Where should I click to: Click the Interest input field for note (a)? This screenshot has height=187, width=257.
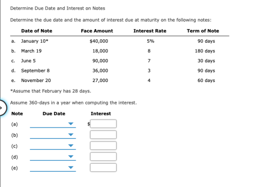pos(103,124)
